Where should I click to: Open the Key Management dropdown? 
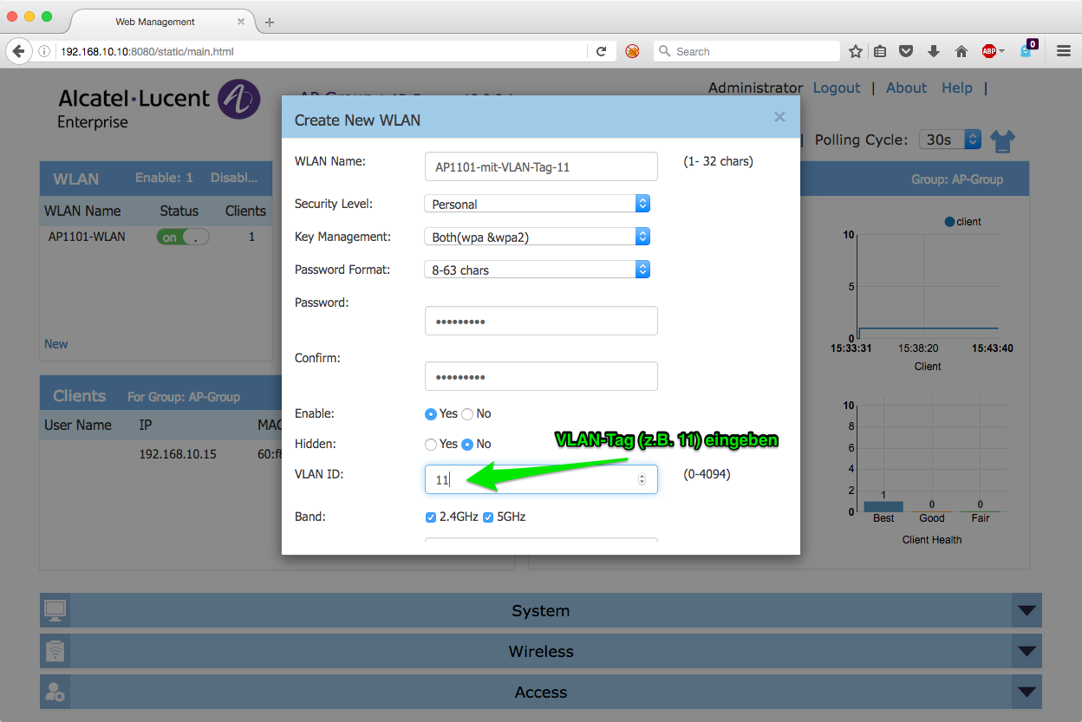click(x=537, y=237)
